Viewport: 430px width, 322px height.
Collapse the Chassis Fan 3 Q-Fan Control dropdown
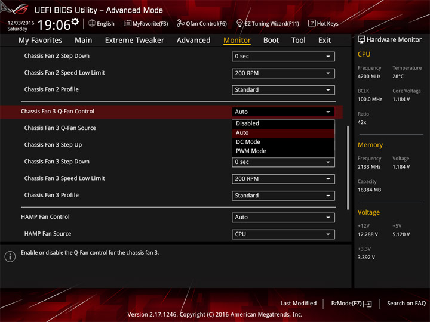(x=283, y=112)
